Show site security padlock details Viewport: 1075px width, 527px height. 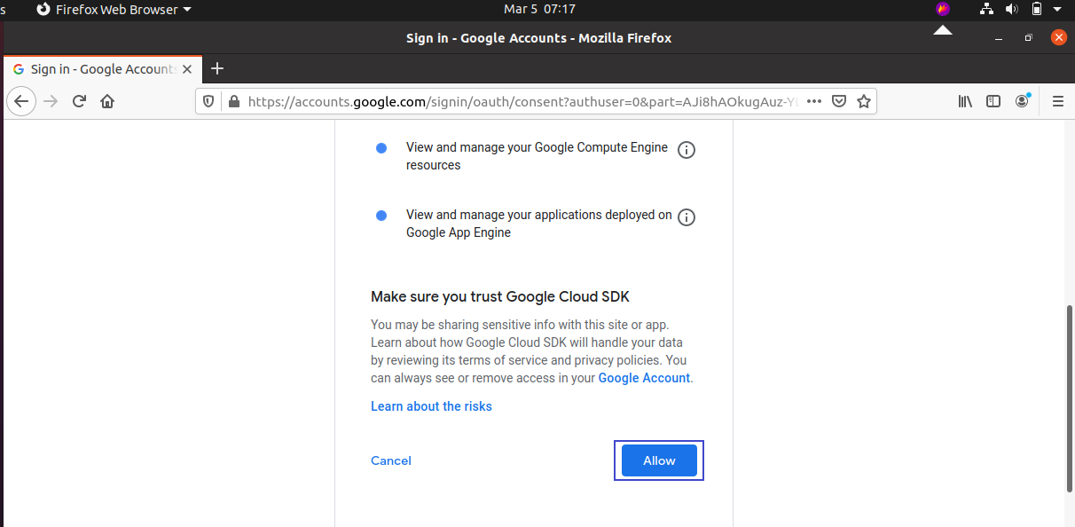coord(234,101)
